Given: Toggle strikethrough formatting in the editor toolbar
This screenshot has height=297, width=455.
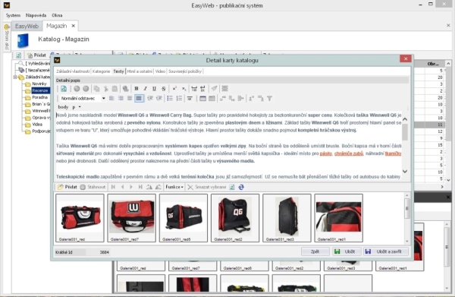Looking at the screenshot, I should [164, 89].
